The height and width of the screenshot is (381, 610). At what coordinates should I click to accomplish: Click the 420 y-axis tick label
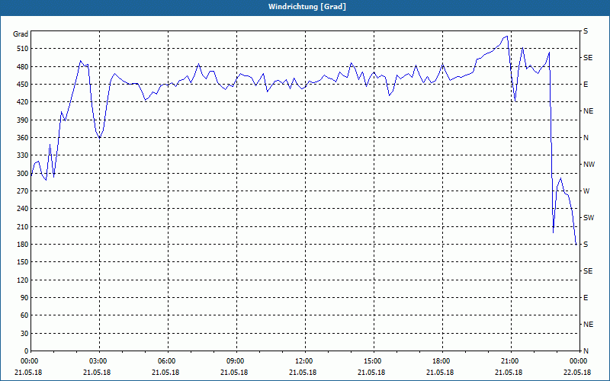[x=23, y=102]
